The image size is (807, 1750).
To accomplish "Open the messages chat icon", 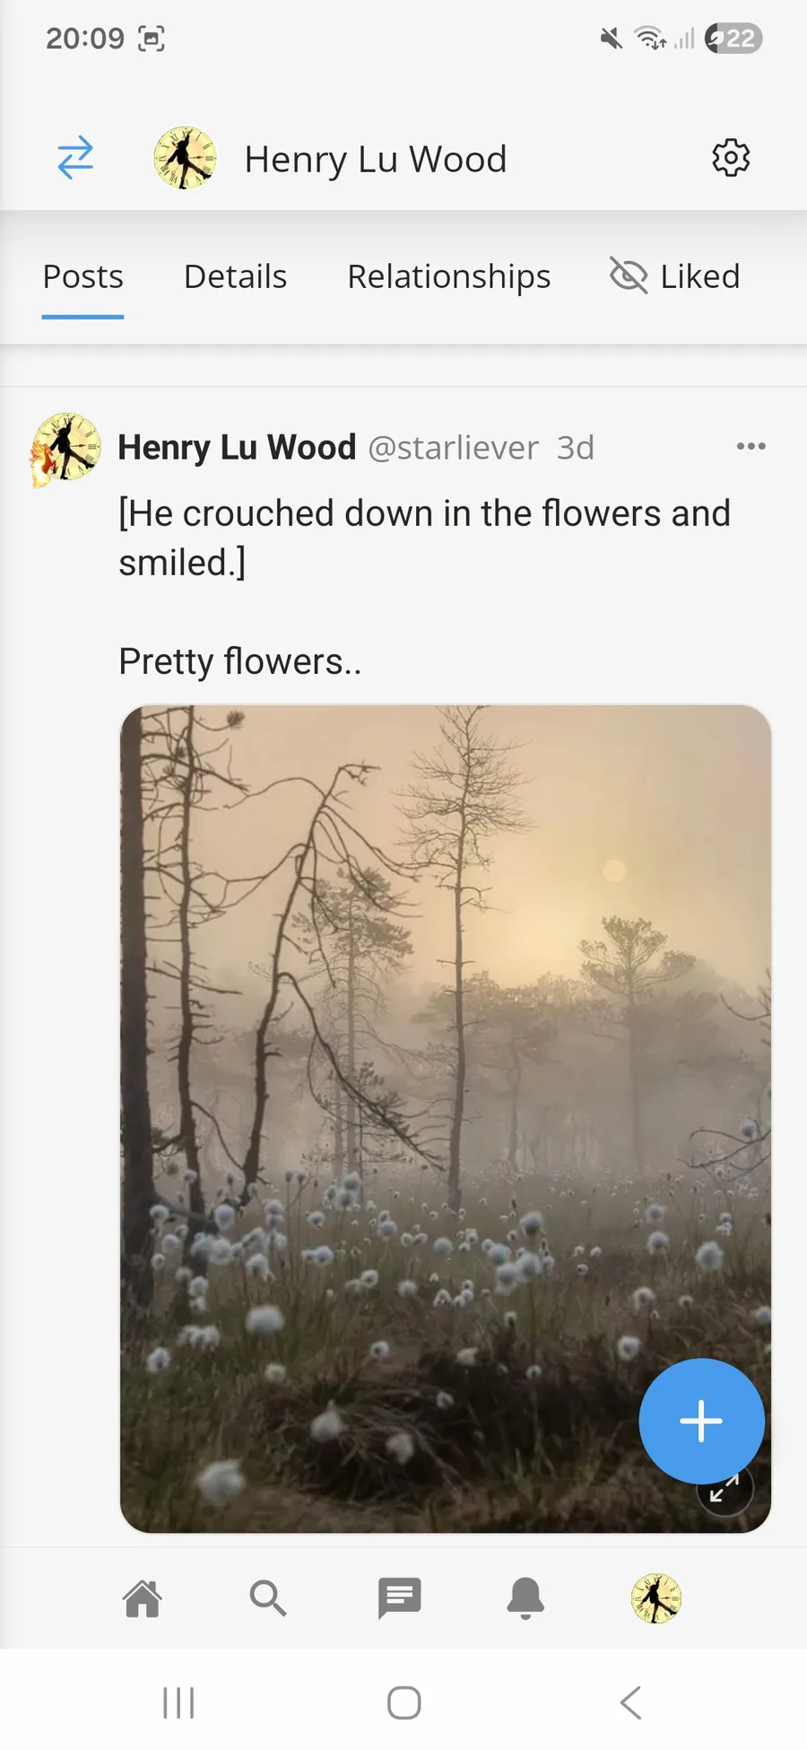I will pos(399,1598).
